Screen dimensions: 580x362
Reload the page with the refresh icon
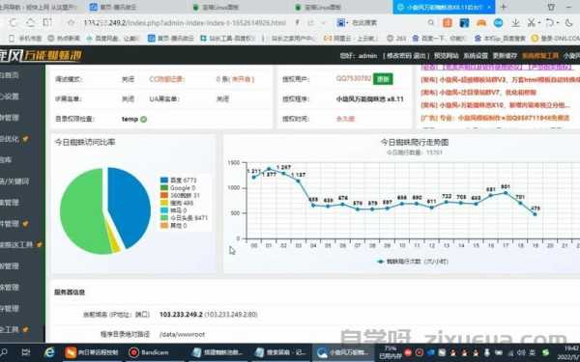[13, 23]
